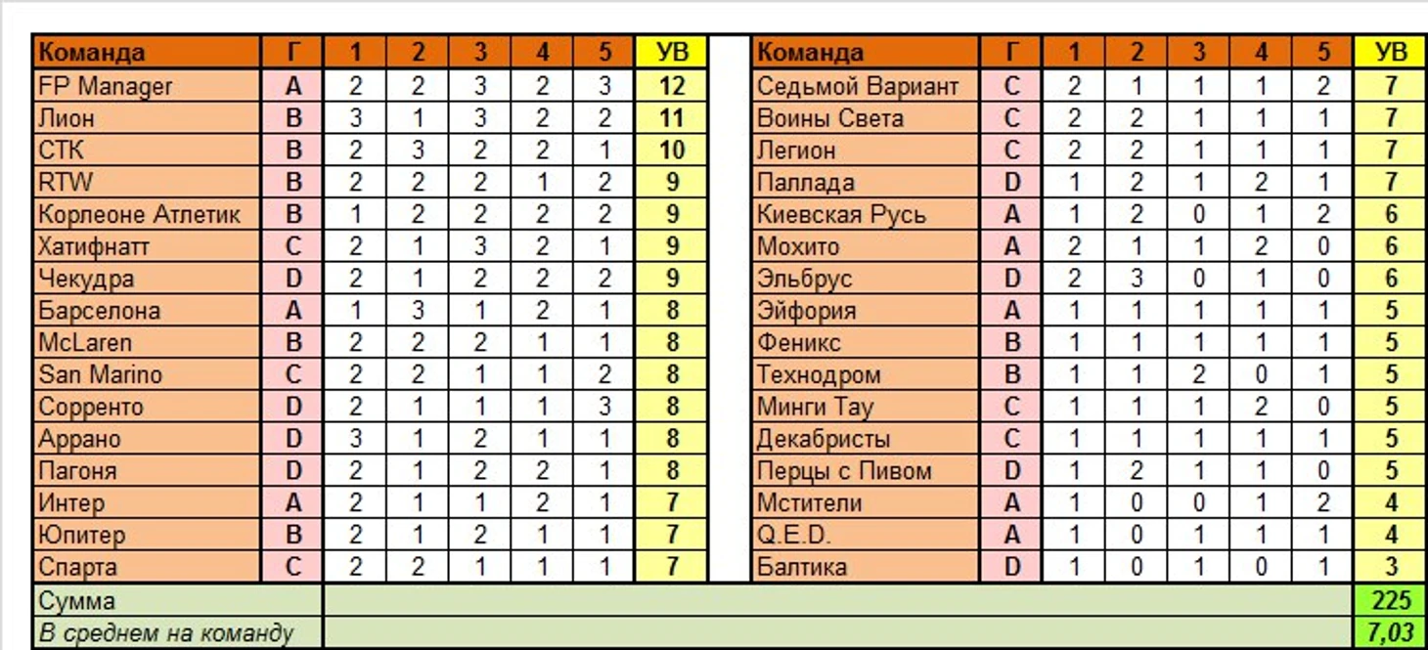Image resolution: width=1428 pixels, height=650 pixels.
Task: Click the left УВ column header
Action: pyautogui.click(x=671, y=52)
